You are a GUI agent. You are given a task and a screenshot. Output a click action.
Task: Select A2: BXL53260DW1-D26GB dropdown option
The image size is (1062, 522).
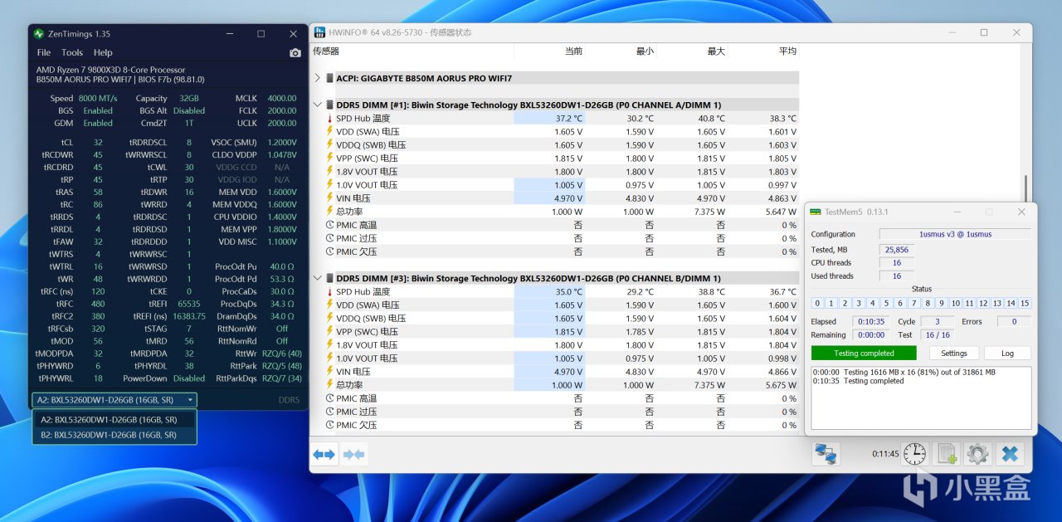(114, 420)
